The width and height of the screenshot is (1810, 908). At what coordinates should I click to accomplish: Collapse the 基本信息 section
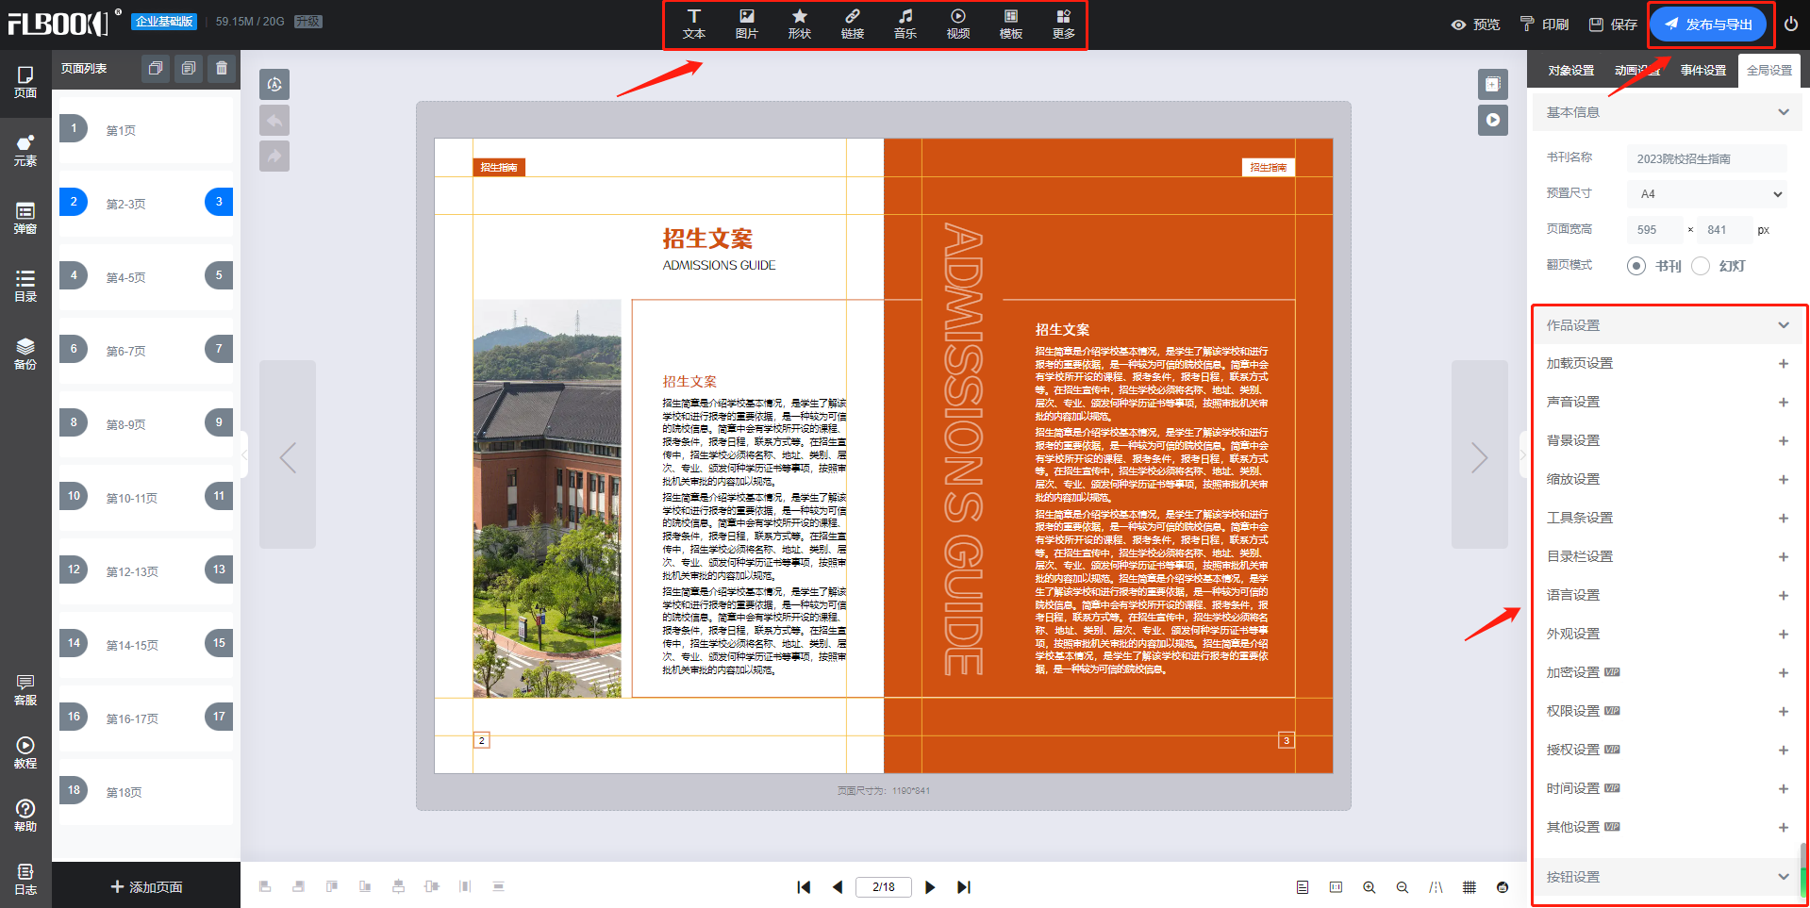pos(1784,112)
